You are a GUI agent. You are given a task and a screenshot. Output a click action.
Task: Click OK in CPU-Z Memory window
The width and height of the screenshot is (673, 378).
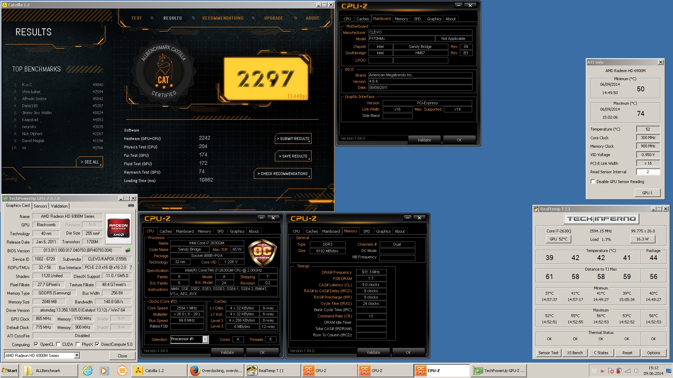click(408, 352)
